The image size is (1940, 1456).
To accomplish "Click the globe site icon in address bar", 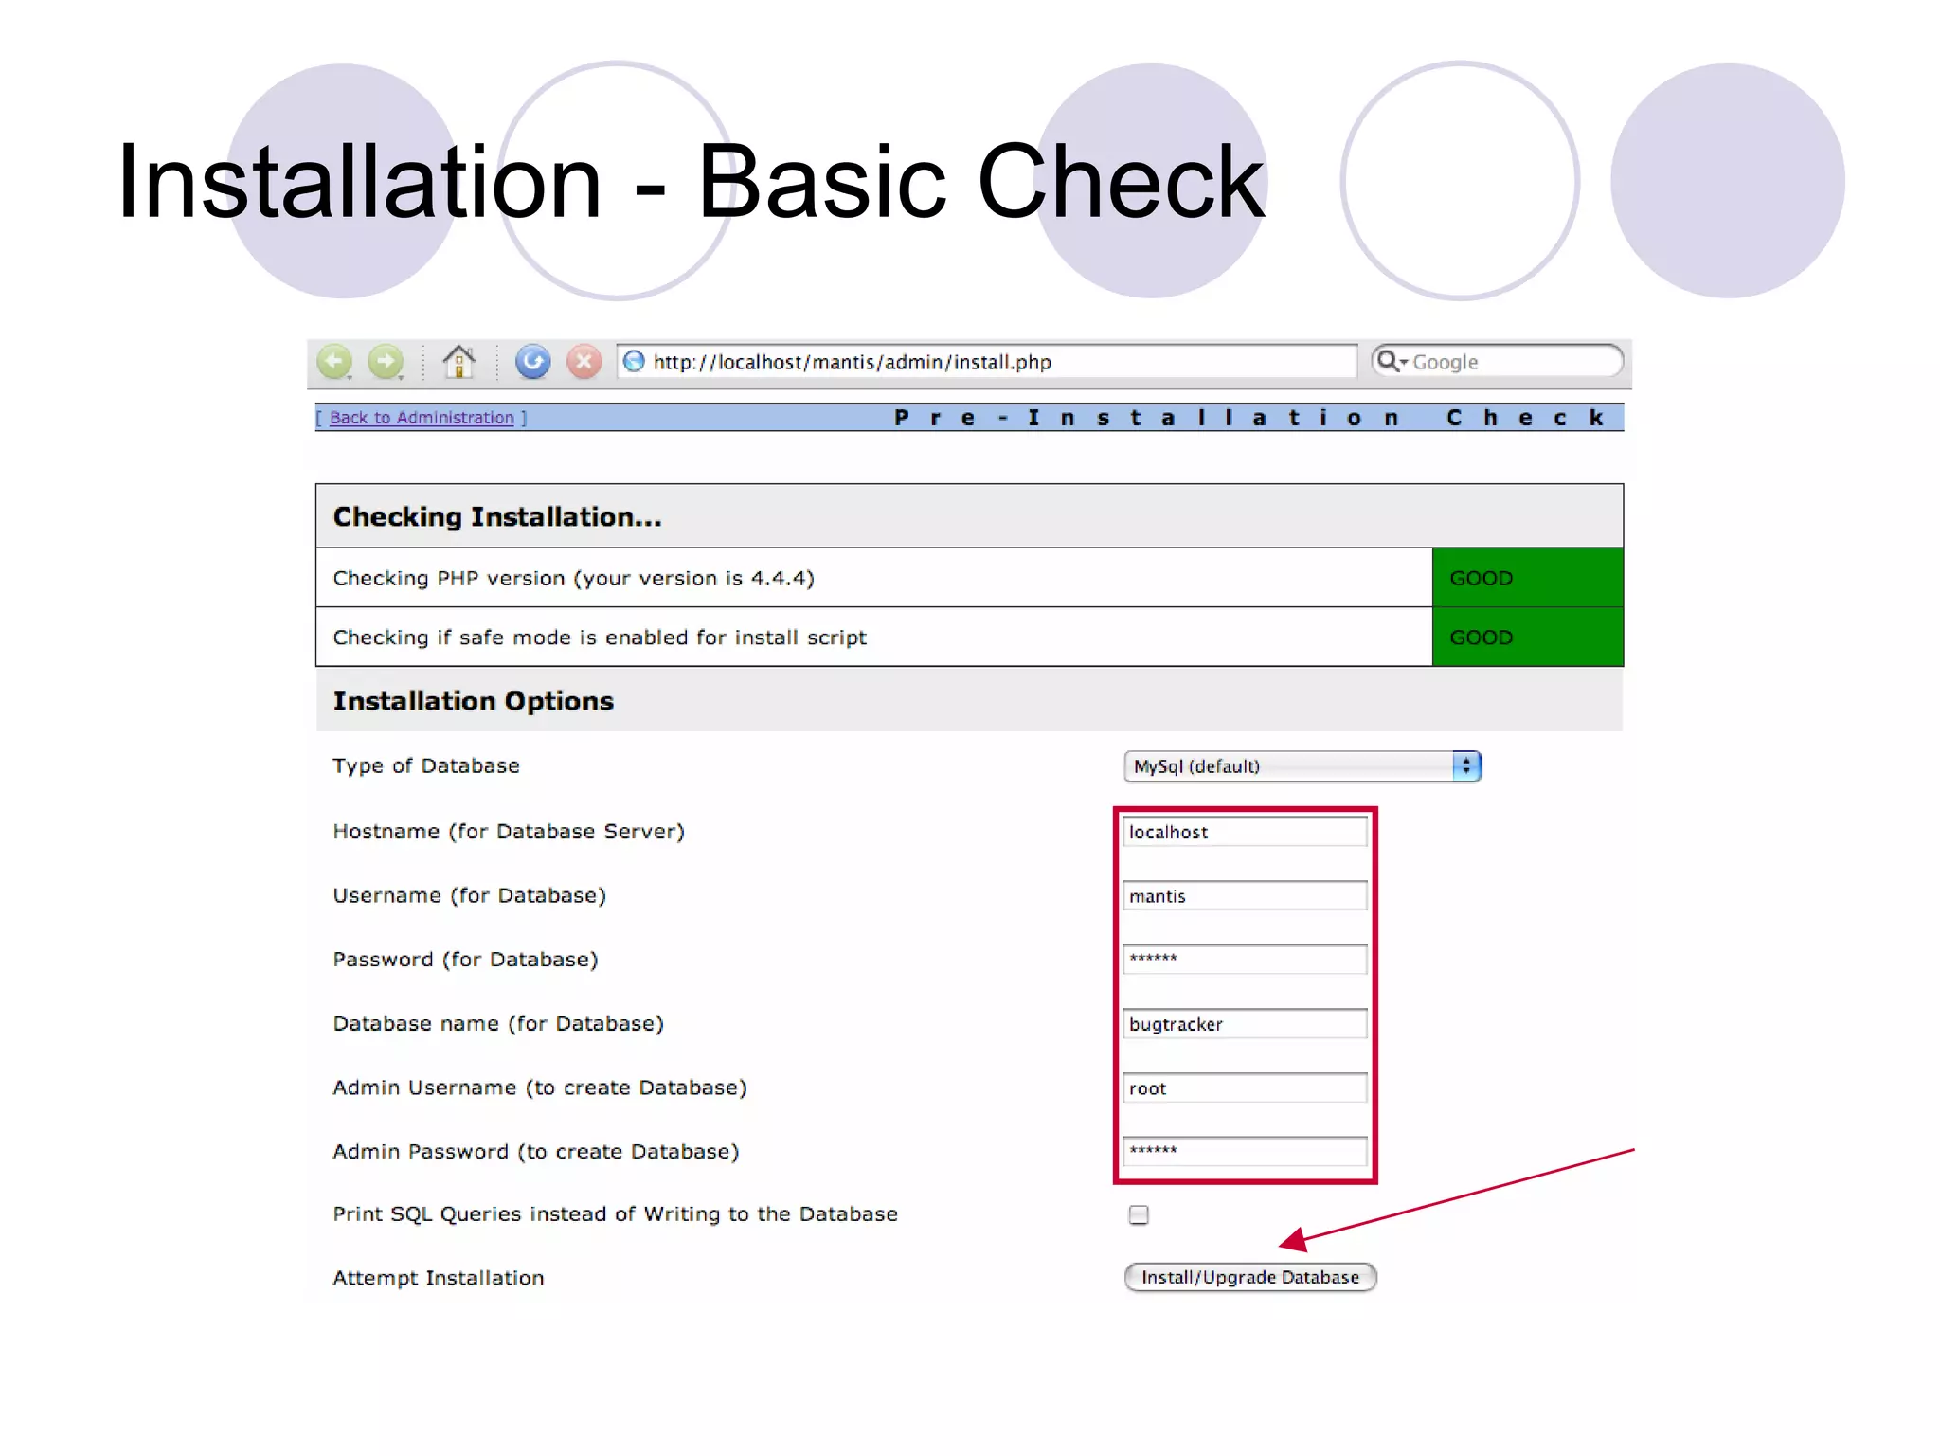I will [635, 362].
